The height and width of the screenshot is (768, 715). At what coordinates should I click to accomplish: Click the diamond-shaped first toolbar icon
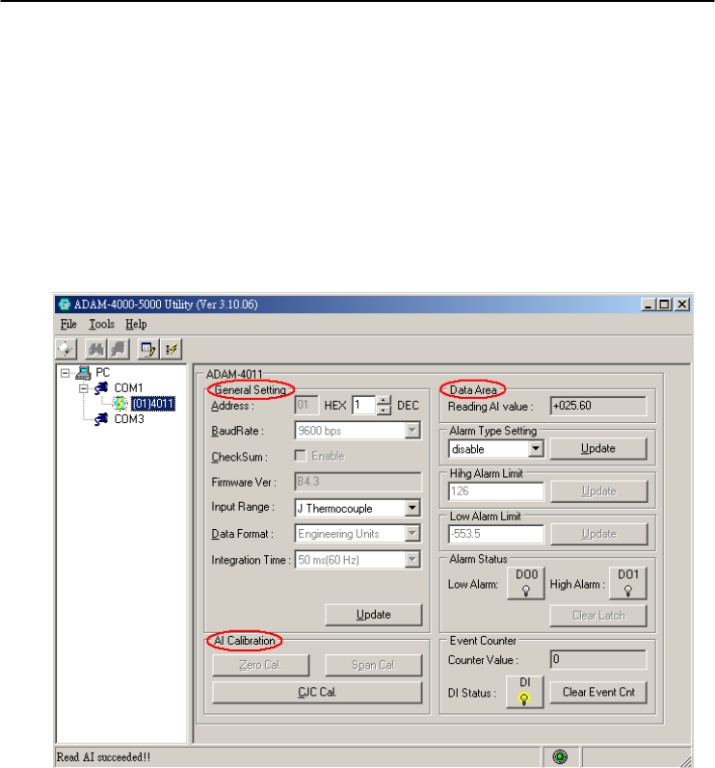pyautogui.click(x=66, y=349)
